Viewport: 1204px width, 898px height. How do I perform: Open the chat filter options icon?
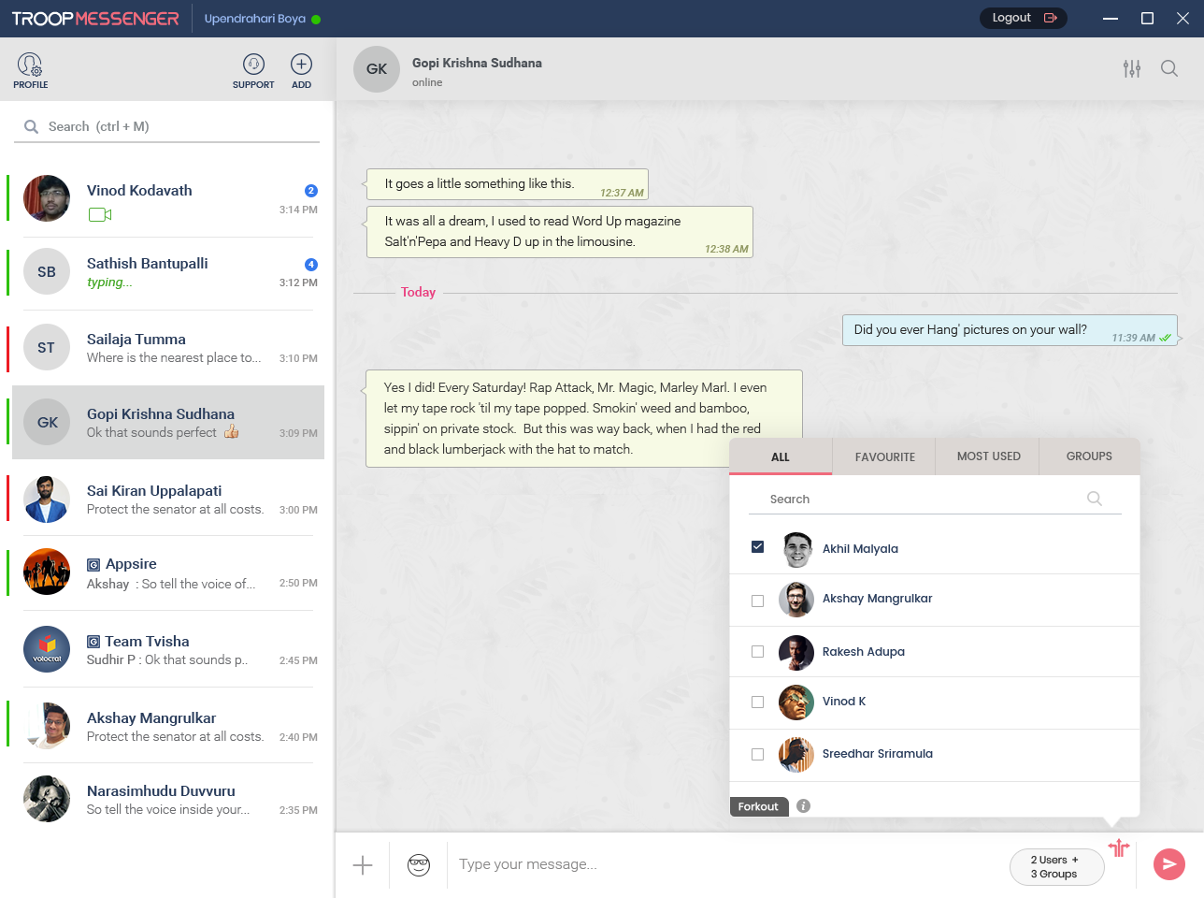click(1132, 68)
